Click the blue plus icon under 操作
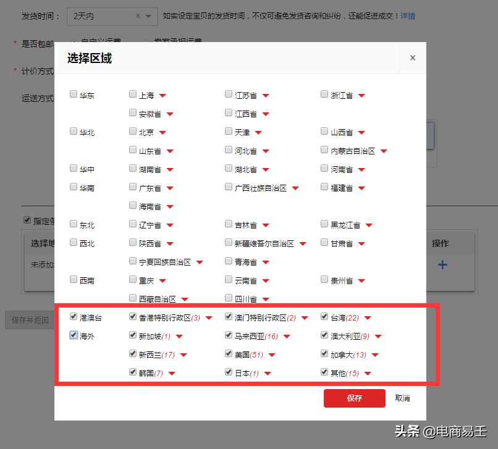This screenshot has height=449, width=498. [442, 264]
